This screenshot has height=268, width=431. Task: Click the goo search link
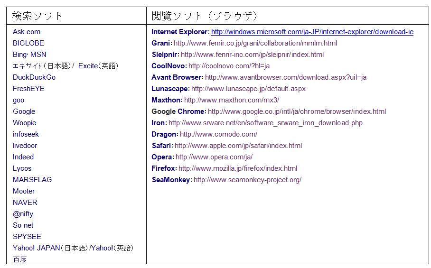coord(19,100)
